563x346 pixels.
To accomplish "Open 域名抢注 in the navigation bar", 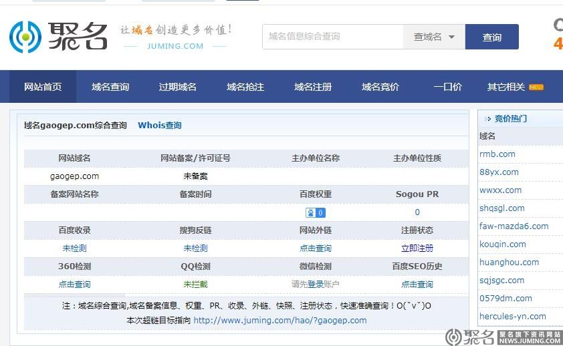I will tap(245, 87).
